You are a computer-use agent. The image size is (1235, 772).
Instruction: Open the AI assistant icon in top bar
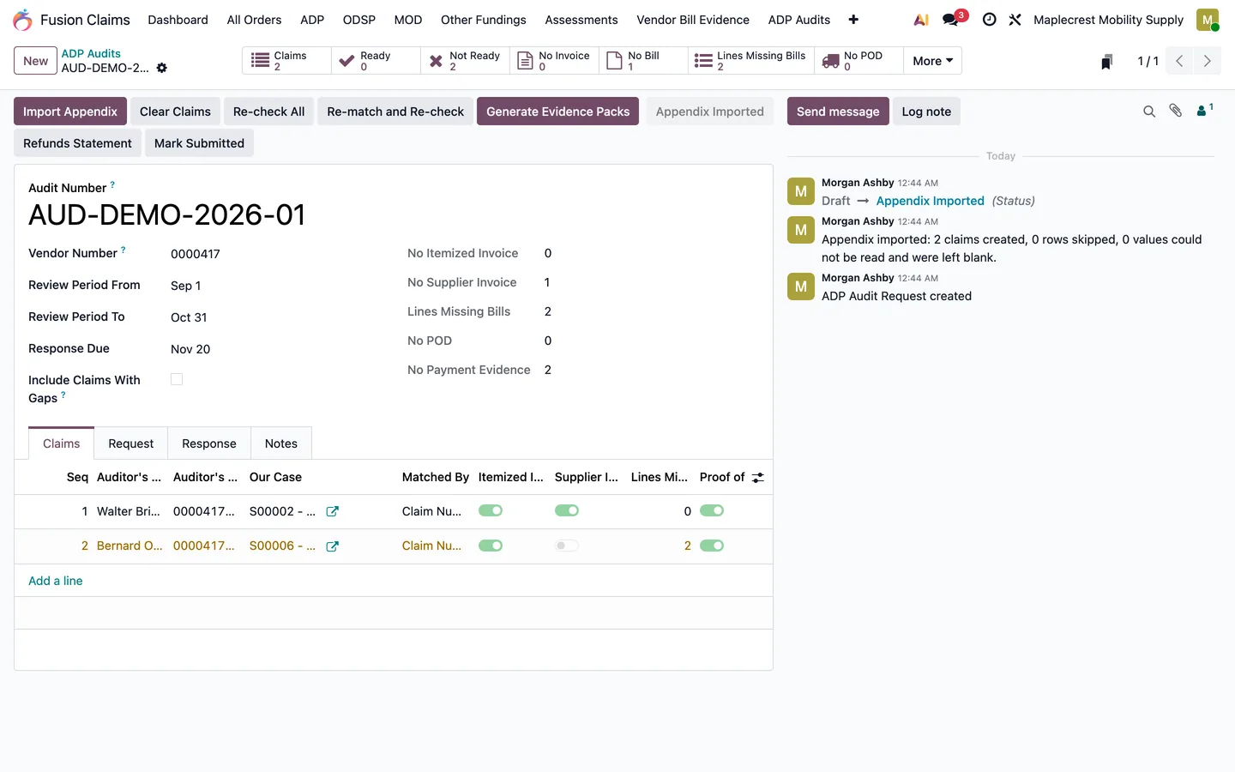pos(921,20)
